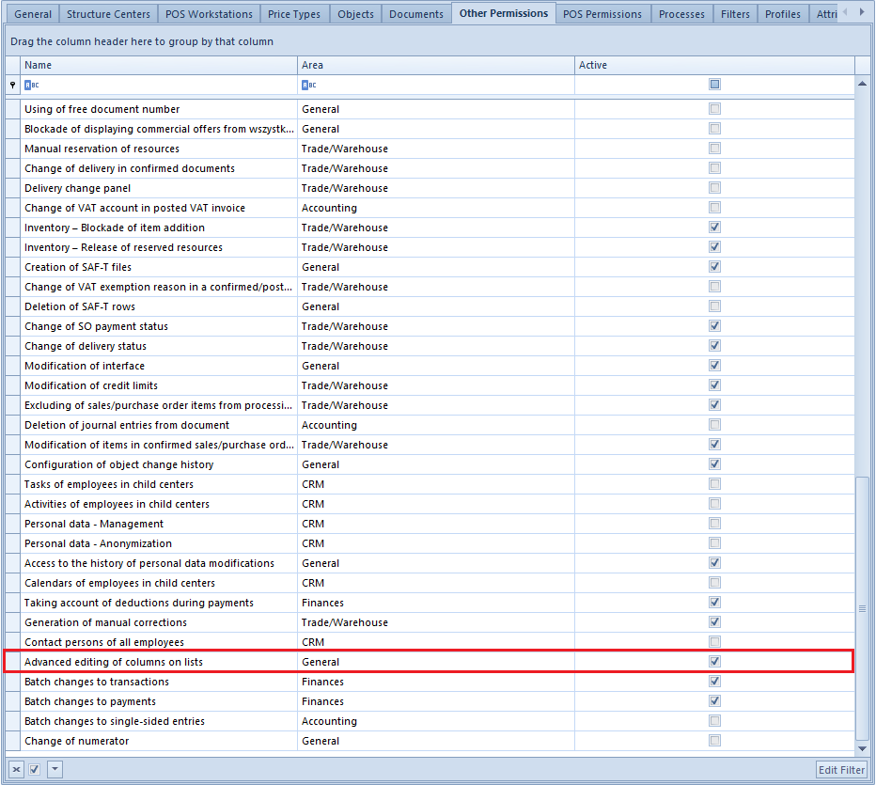Disable Generation of manual corrections checkbox

pos(714,622)
